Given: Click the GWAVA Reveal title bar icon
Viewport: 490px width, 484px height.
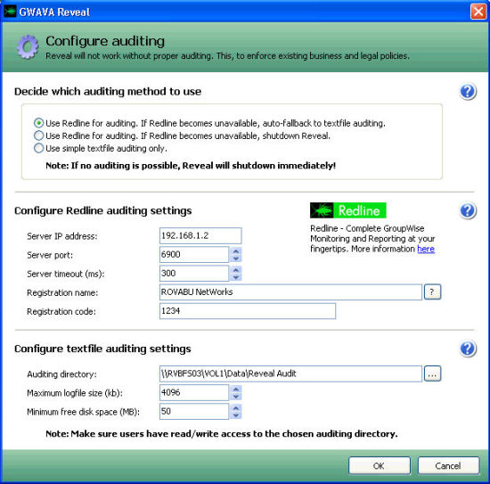Looking at the screenshot, I should pyautogui.click(x=10, y=12).
